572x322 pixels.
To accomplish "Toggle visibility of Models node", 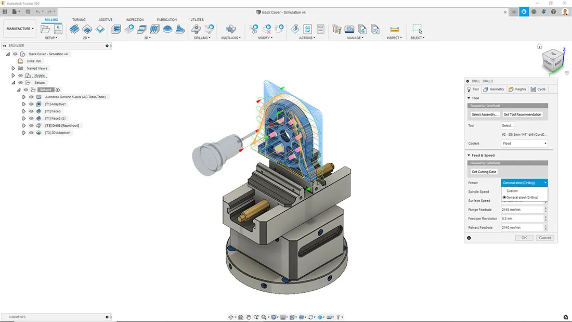I will coord(20,75).
